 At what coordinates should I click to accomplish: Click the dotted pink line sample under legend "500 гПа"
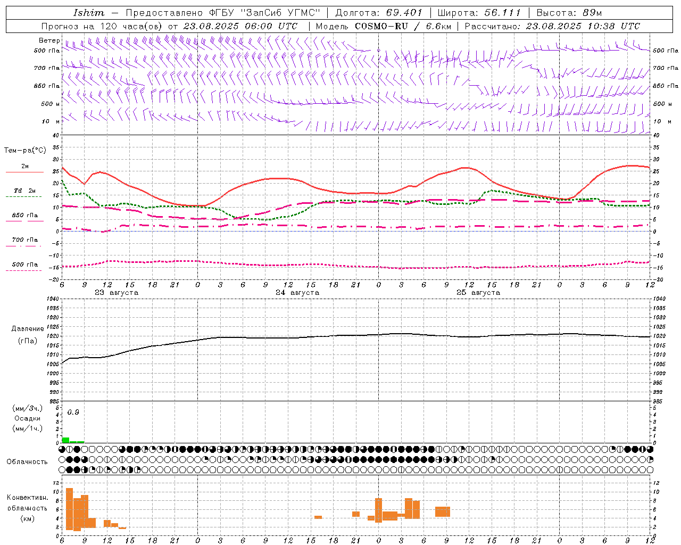(x=23, y=270)
